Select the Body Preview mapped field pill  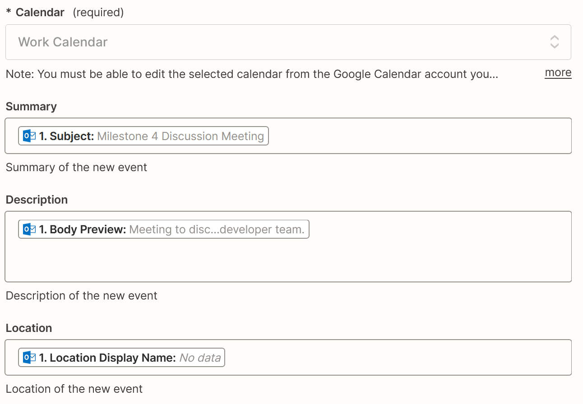click(164, 229)
